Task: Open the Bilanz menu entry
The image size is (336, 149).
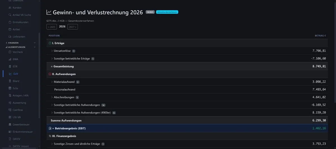Action: point(16,81)
